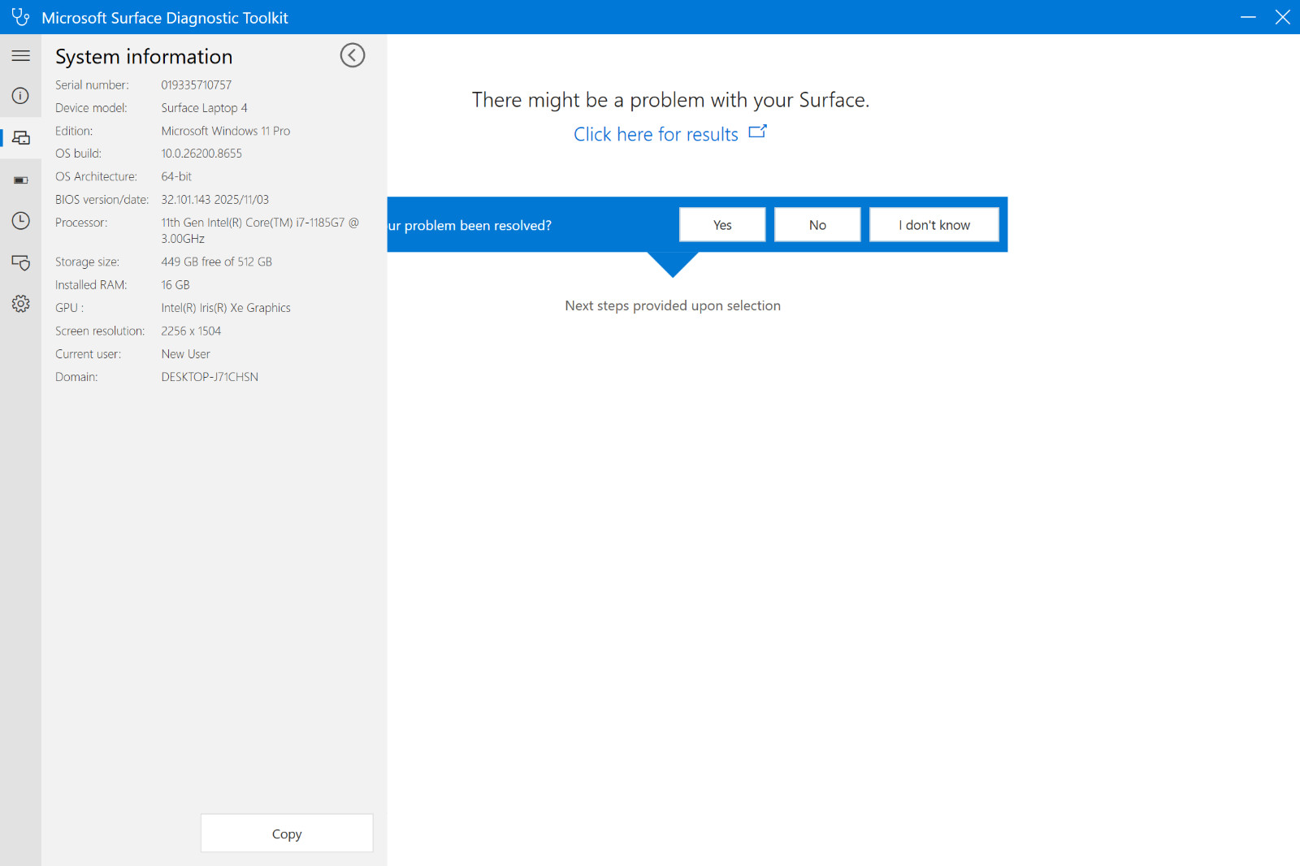Open the About info icon in the sidebar

coord(20,96)
